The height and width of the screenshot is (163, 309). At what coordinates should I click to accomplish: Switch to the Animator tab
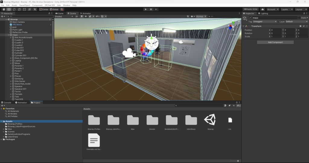[85, 13]
